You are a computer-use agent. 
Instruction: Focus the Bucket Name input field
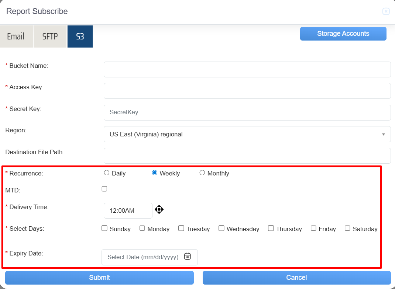(x=247, y=69)
